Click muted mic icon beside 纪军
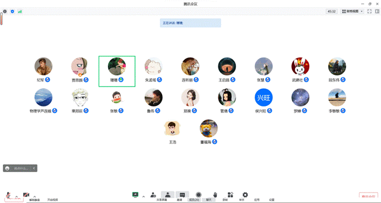Screen dimensions: 381x203 tap(47, 79)
